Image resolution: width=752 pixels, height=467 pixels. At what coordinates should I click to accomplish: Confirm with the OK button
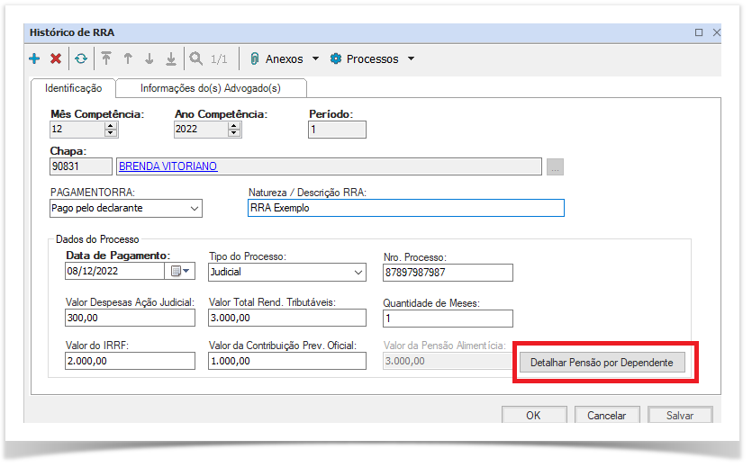tap(534, 416)
